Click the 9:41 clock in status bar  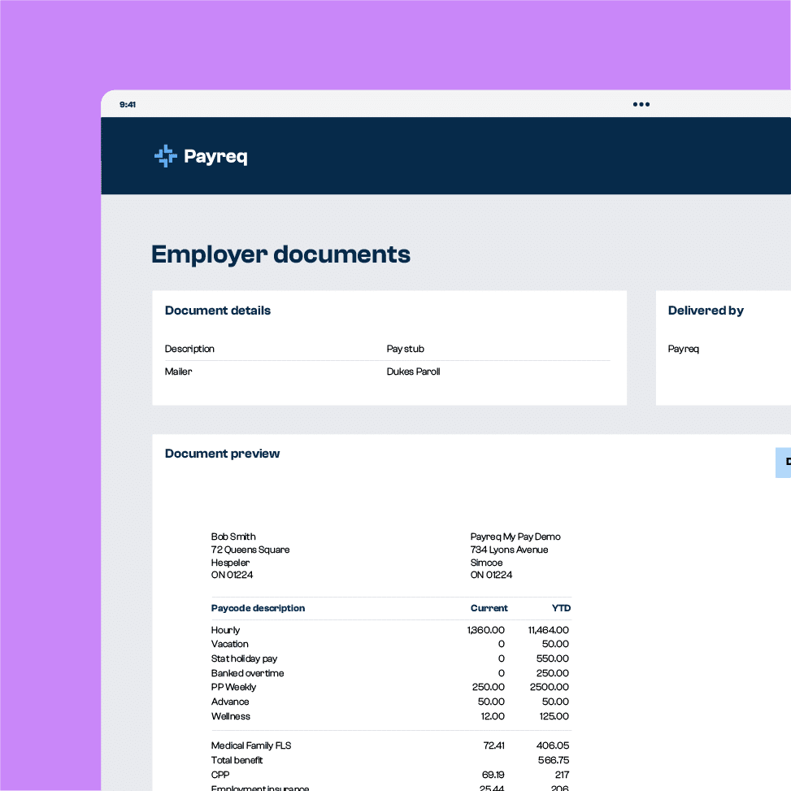[127, 104]
